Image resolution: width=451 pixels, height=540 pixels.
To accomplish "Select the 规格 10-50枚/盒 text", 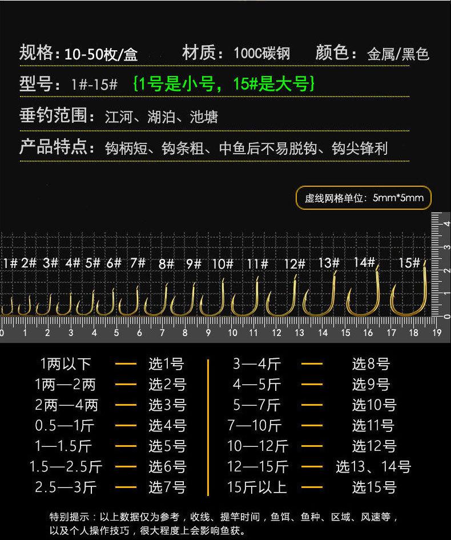I will (78, 54).
